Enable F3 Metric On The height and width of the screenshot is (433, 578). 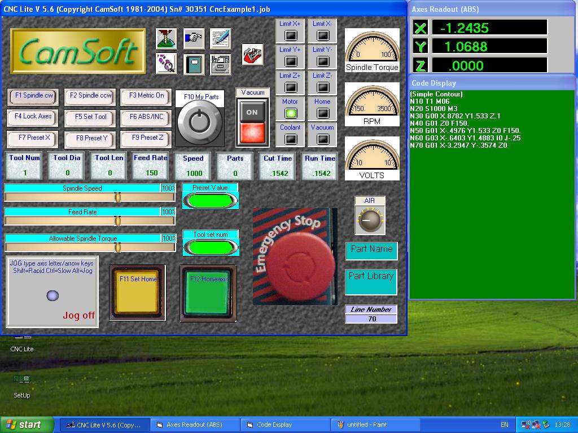(x=146, y=96)
